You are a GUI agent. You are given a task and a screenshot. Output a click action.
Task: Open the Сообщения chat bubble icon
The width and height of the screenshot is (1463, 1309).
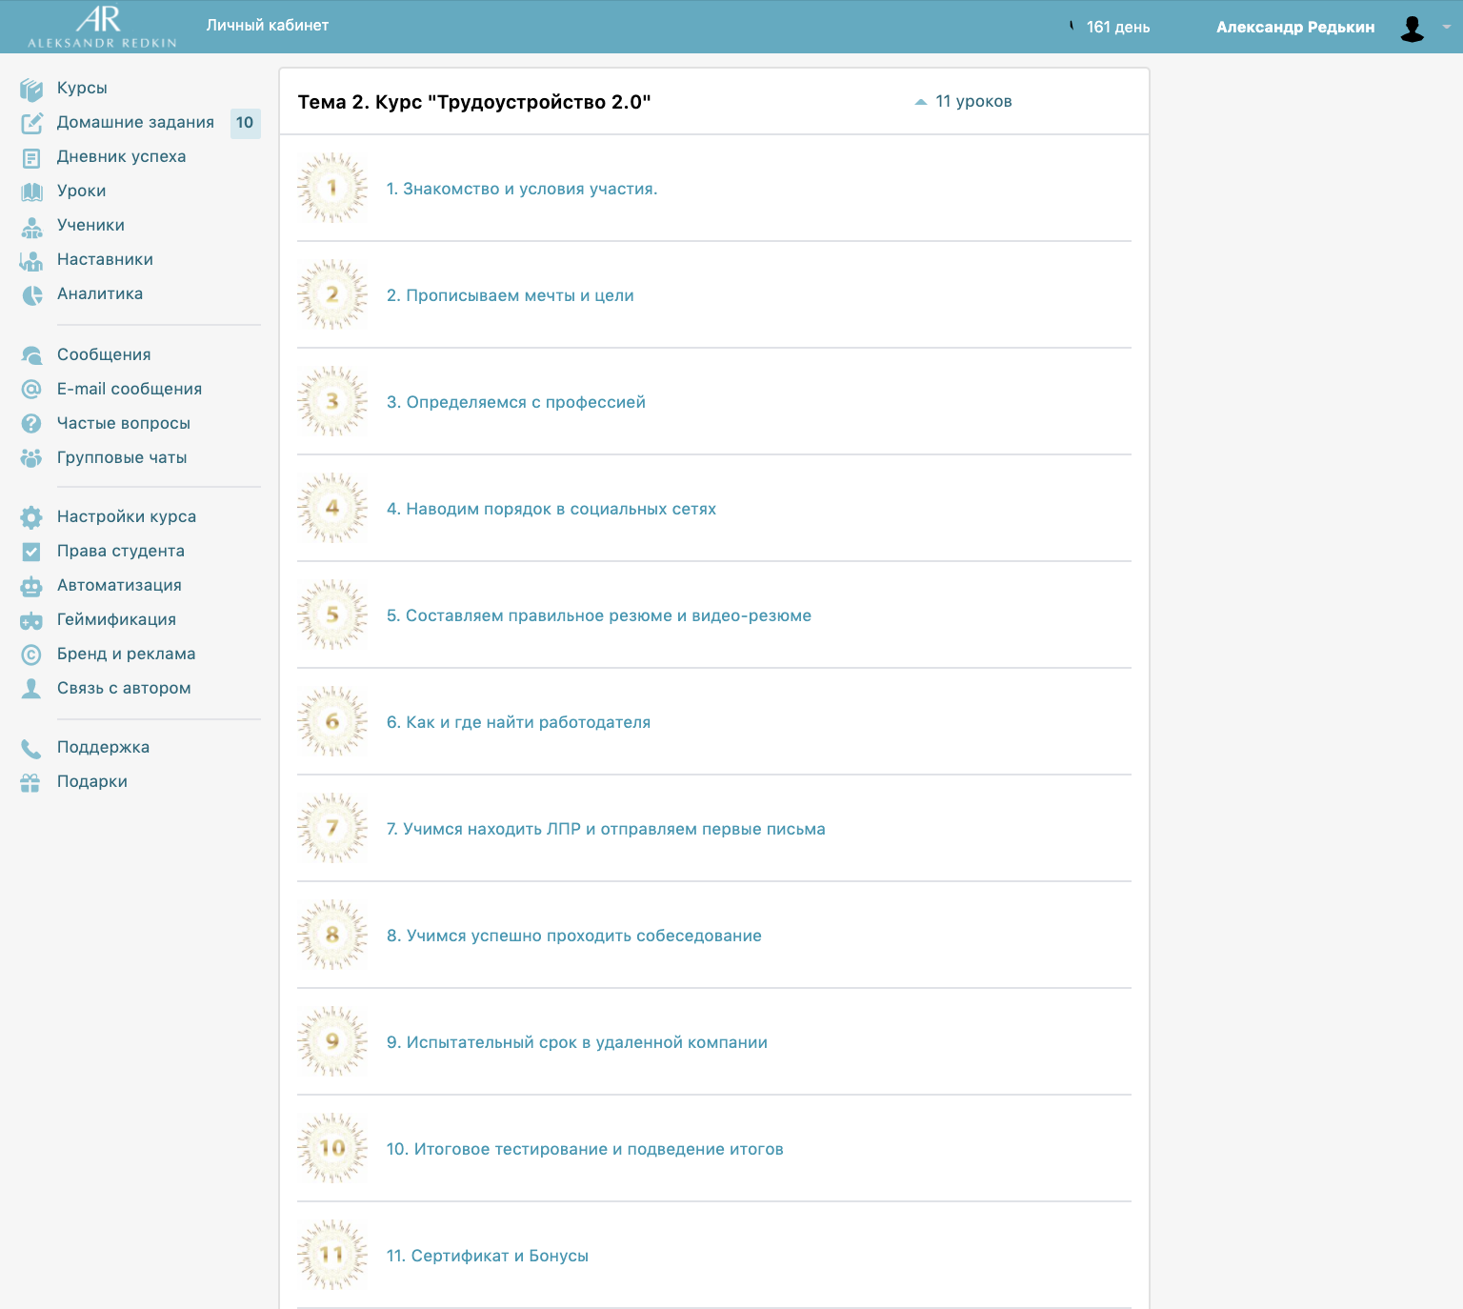(x=31, y=355)
